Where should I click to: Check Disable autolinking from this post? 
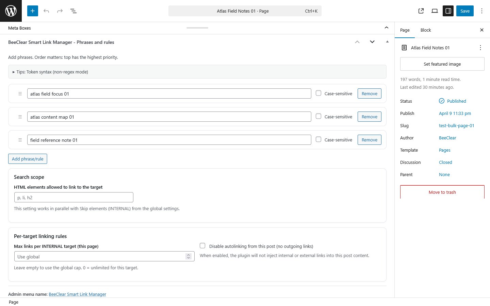[x=202, y=245]
